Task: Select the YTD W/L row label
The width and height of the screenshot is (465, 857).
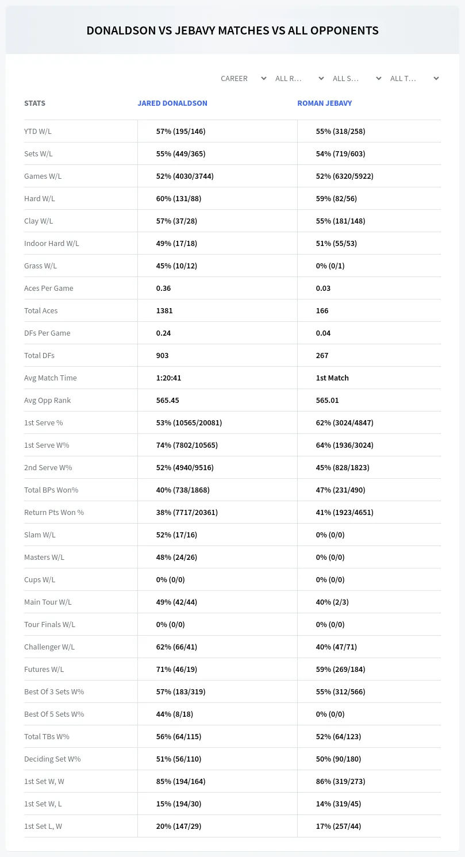Action: click(x=38, y=131)
